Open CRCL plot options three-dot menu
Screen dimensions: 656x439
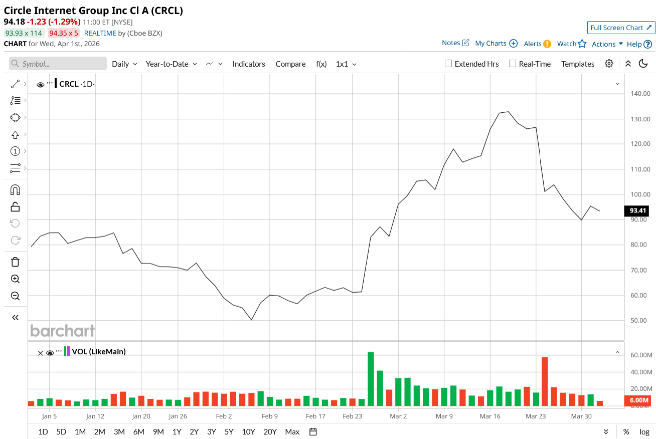[x=50, y=83]
